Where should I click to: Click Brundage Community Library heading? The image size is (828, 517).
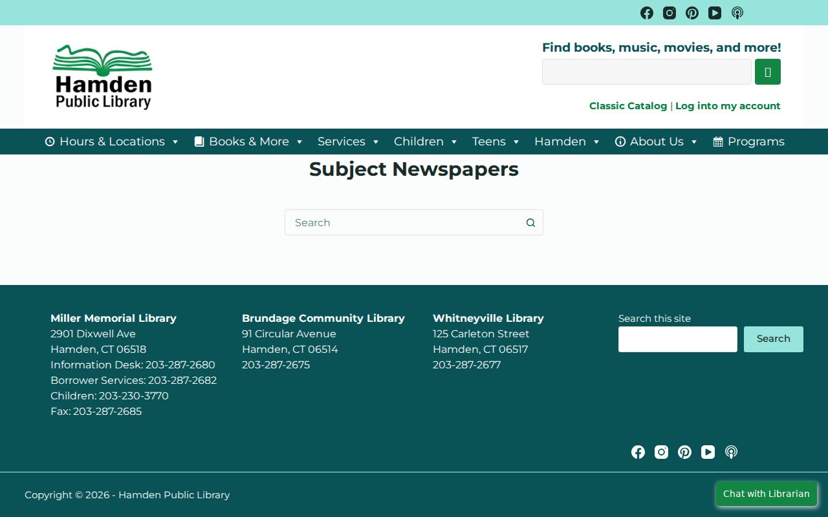[x=323, y=318]
